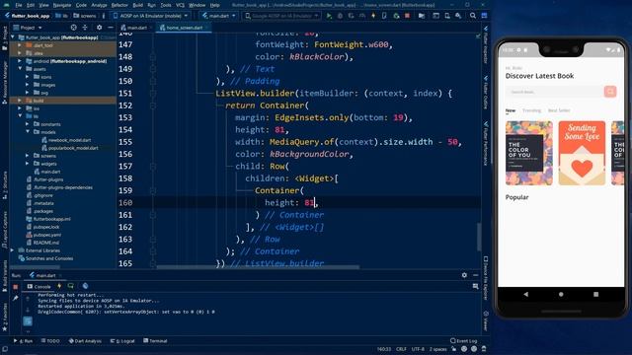
Task: Click the Debug bug icon in toolbar
Action: click(x=340, y=16)
